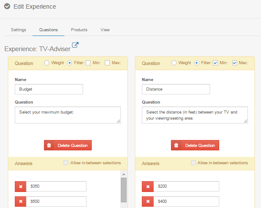Toggle in-between selections for Budget answers

pyautogui.click(x=66, y=163)
